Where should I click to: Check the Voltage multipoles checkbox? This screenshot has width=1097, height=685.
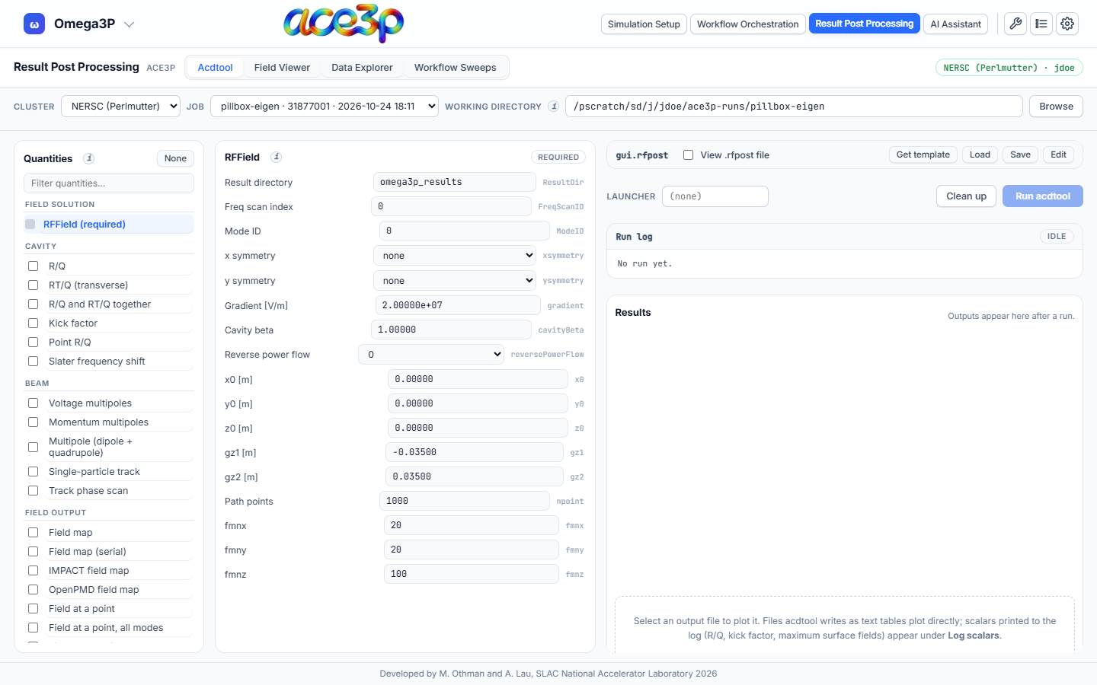click(x=33, y=403)
